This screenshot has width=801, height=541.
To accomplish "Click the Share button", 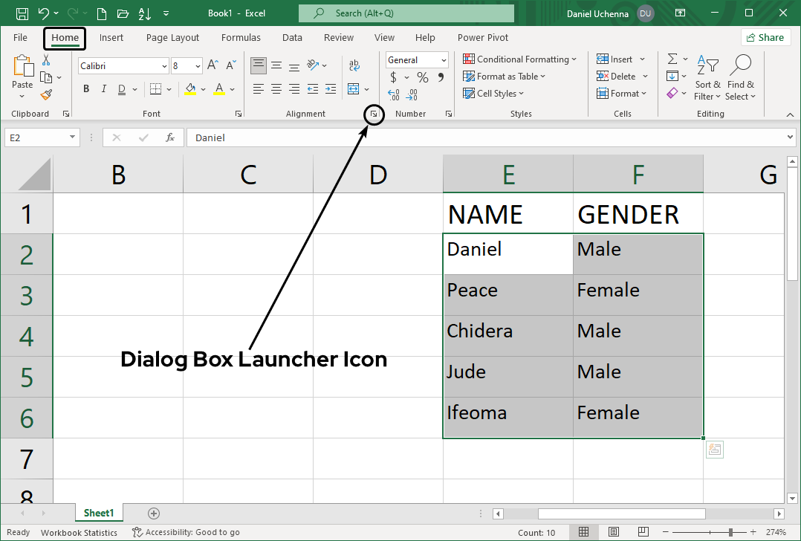I will tap(765, 37).
